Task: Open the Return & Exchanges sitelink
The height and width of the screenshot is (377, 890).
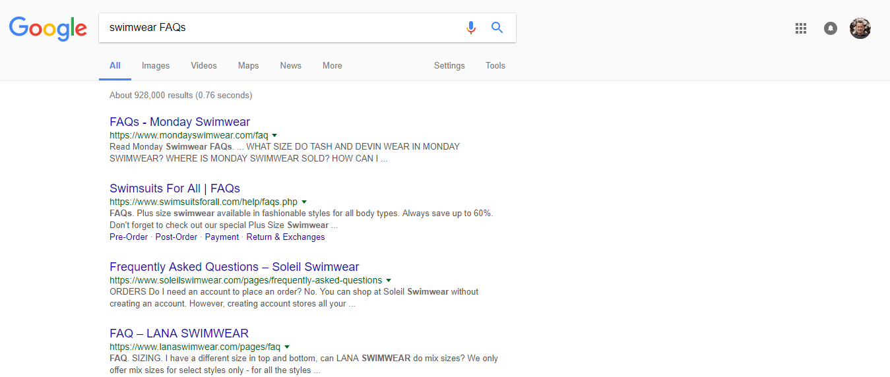Action: click(286, 237)
